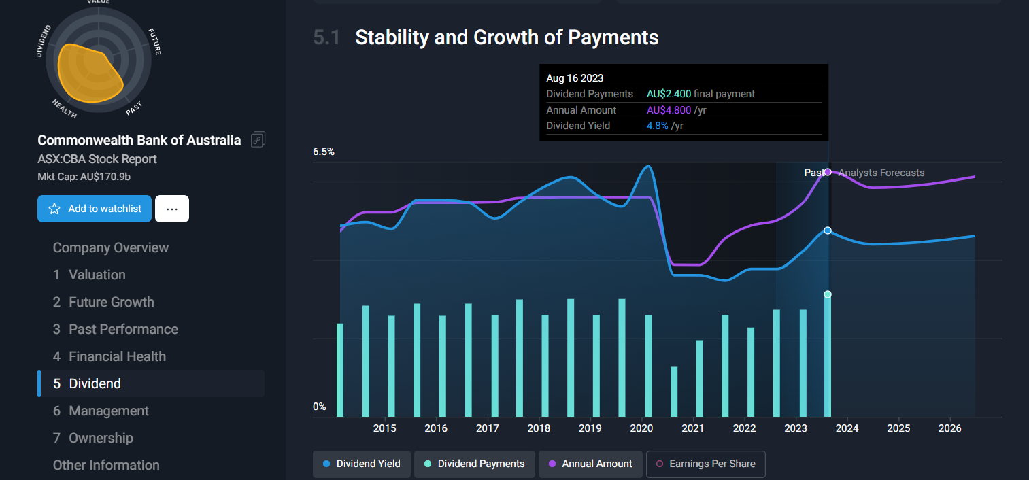Open the three-dots more options button

click(x=172, y=209)
